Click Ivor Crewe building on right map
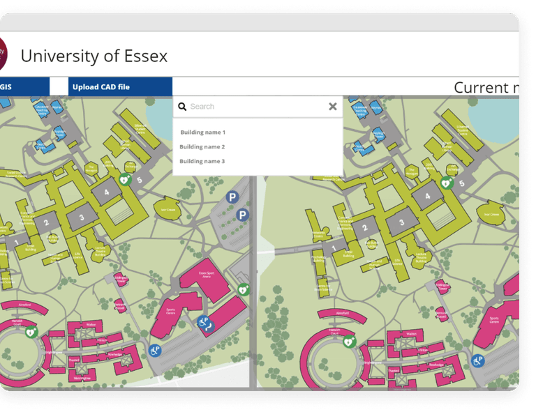This screenshot has width=536, height=412. (491, 213)
